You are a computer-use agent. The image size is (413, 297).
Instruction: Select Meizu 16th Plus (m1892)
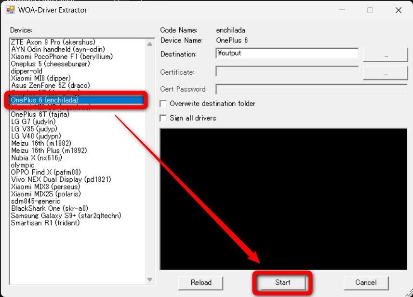(x=49, y=151)
